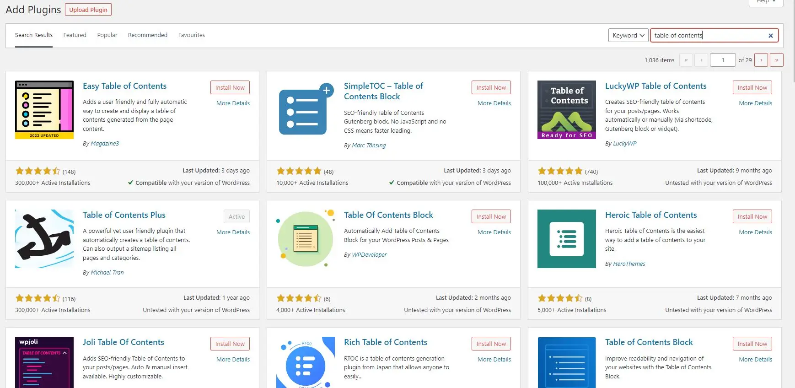This screenshot has height=388, width=795.
Task: Open the LuckyWP Table of Contents title link
Action: pyautogui.click(x=656, y=86)
